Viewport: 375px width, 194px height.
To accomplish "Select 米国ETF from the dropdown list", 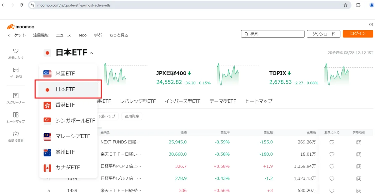I will 65,74.
